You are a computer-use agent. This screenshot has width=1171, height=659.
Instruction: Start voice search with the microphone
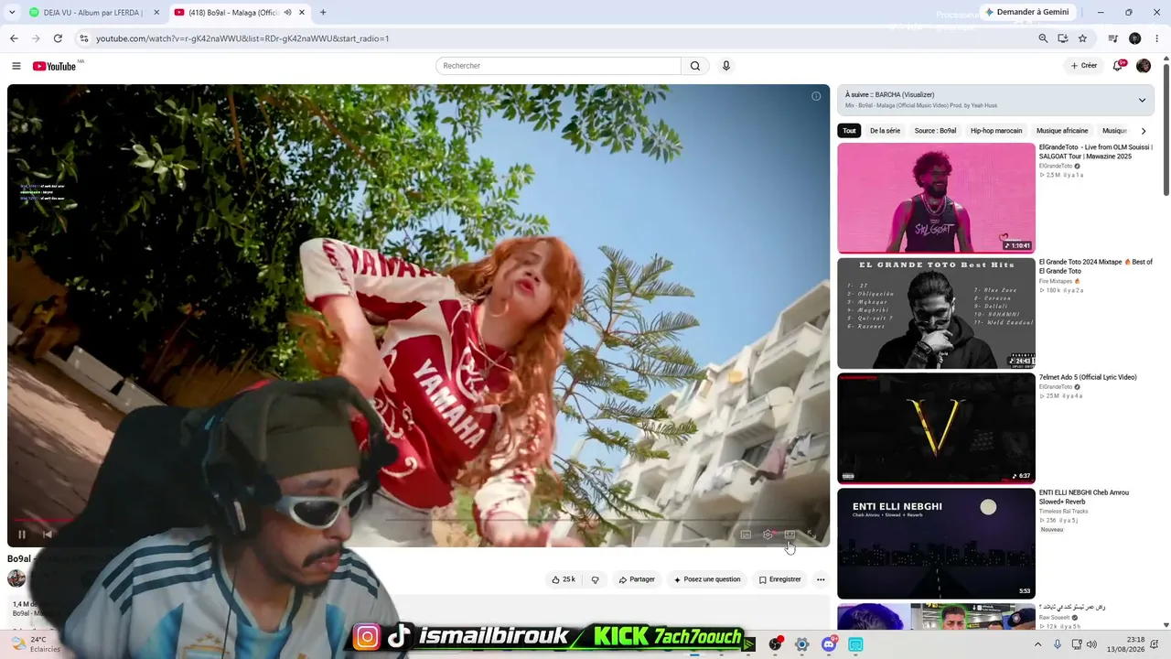(x=726, y=66)
